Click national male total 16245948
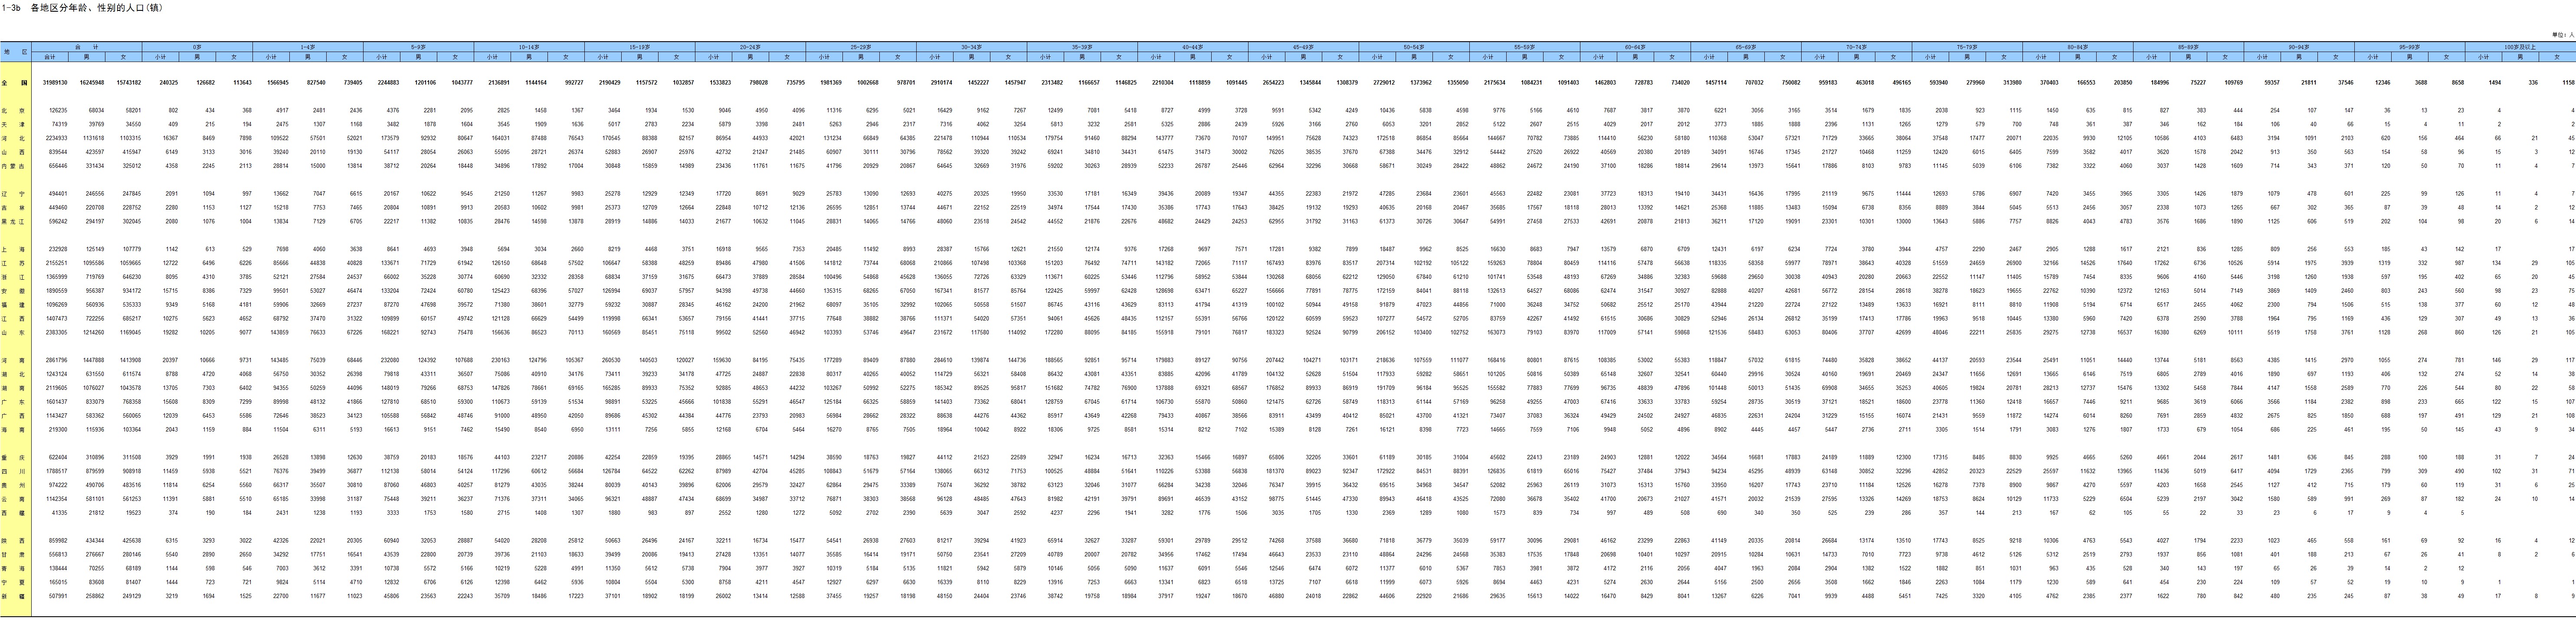Viewport: 2576px width, 631px height. 93,83
